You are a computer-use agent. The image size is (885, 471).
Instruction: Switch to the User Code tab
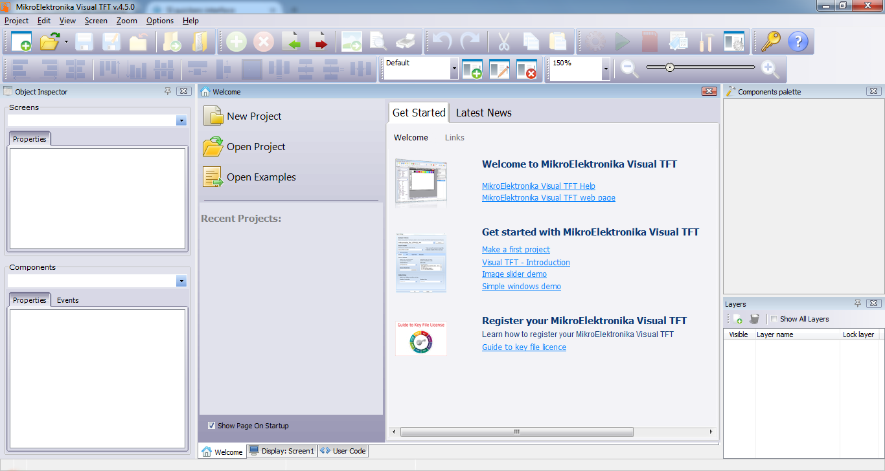[x=343, y=451]
